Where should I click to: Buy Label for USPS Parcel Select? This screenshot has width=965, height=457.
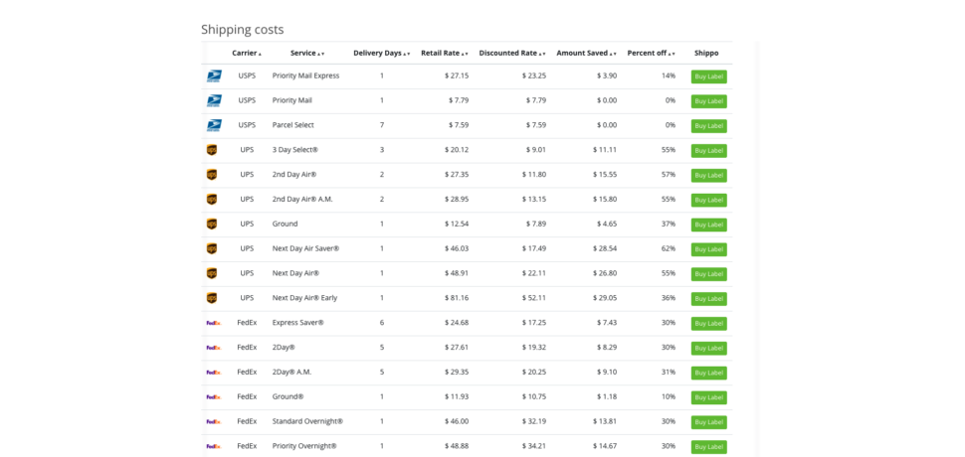[x=709, y=126]
